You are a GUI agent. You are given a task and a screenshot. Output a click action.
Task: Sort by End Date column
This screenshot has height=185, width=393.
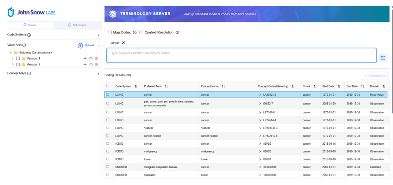362,86
